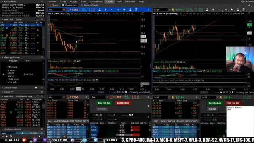Viewport: 254px width, 143px height.
Task: Open SFET chart settings gear icon
Action: pos(213,10)
